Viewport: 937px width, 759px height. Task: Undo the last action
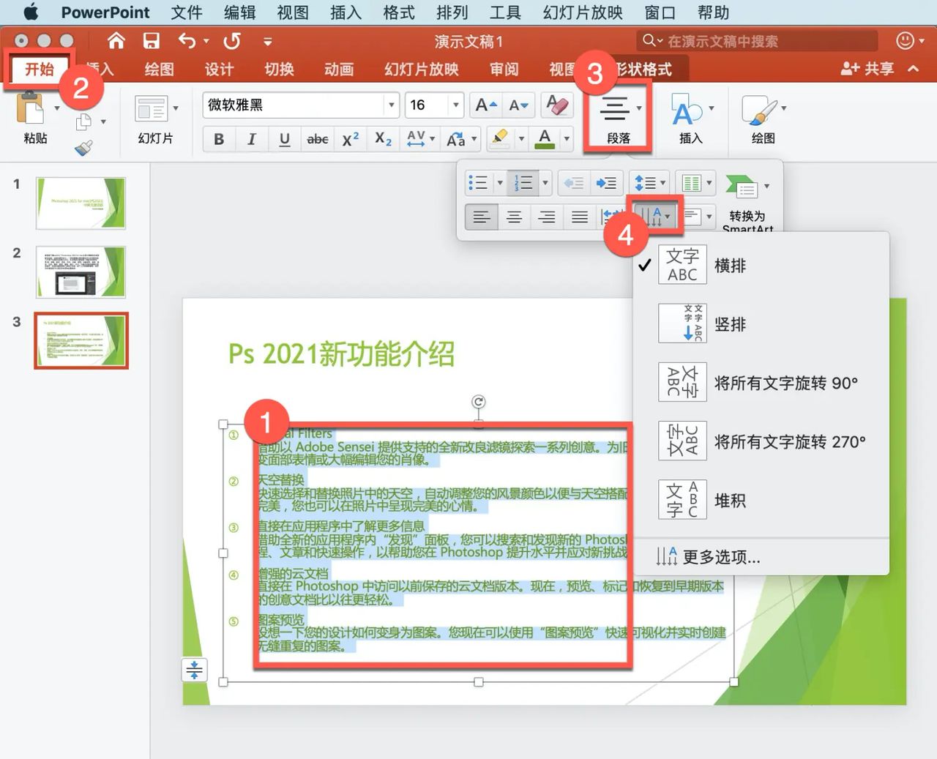pyautogui.click(x=187, y=41)
